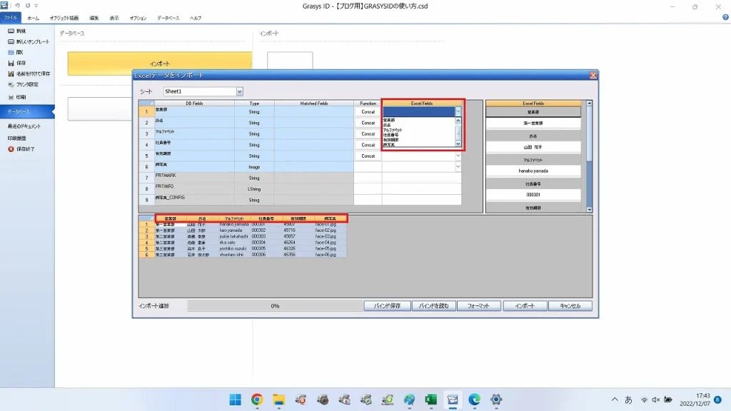The width and height of the screenshot is (731, 411).
Task: Open the オプション tab
Action: [x=138, y=18]
